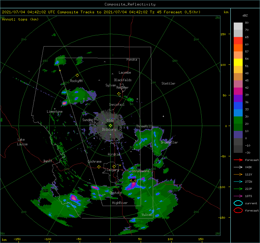Screen dimensions: 260x243
Task: Click the storm top annotation "4.6"
Action: [x=133, y=181]
